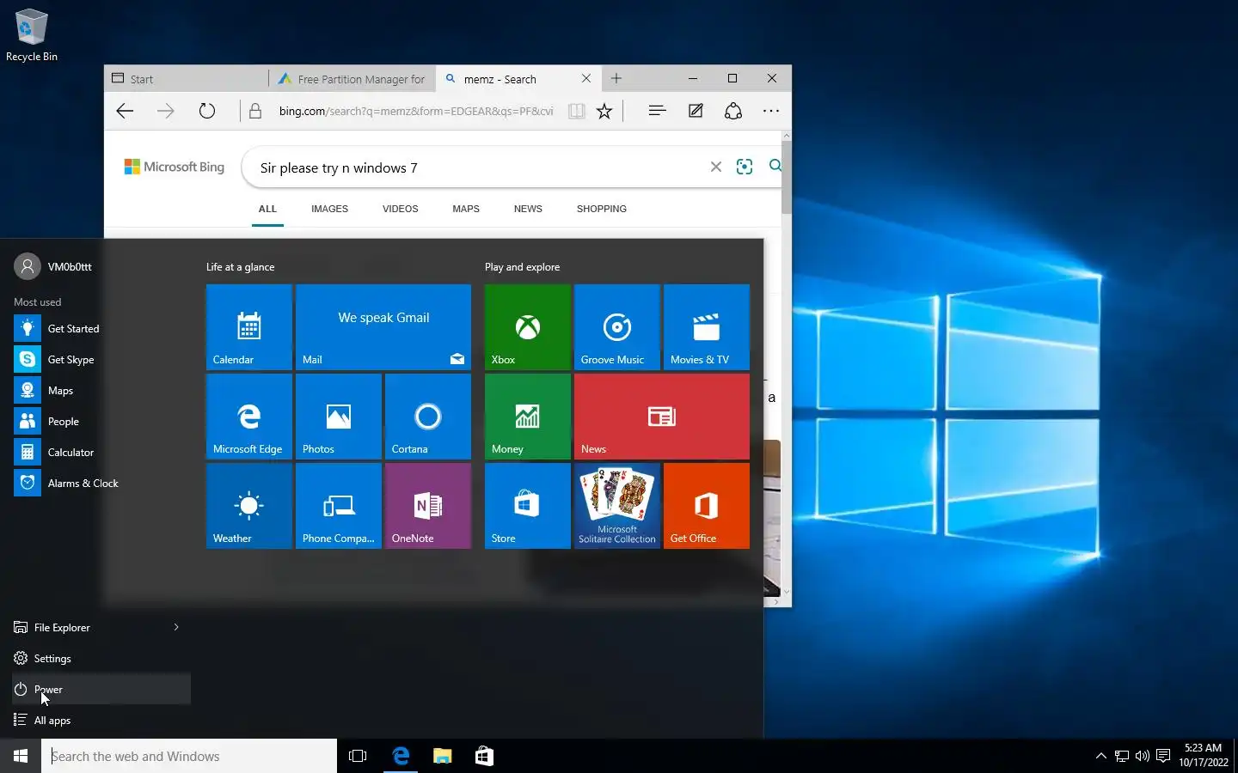Open the taskbar clock and date

point(1204,756)
